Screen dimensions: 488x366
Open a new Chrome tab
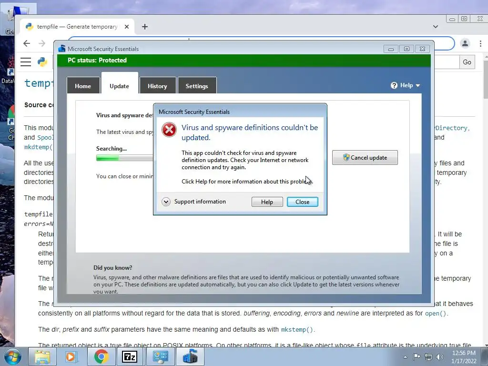click(145, 27)
